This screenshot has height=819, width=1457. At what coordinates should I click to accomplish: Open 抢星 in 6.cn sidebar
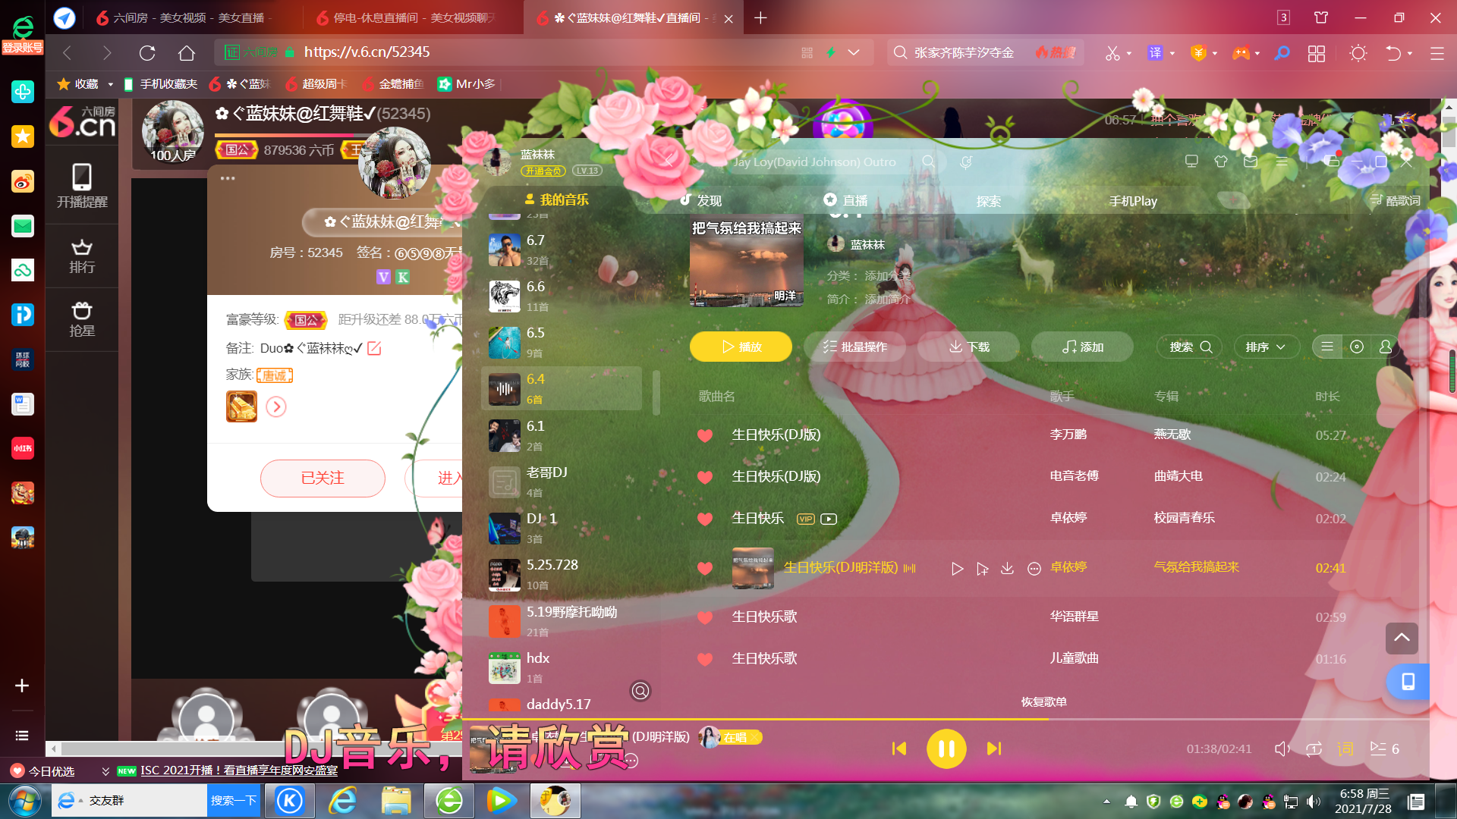click(82, 319)
